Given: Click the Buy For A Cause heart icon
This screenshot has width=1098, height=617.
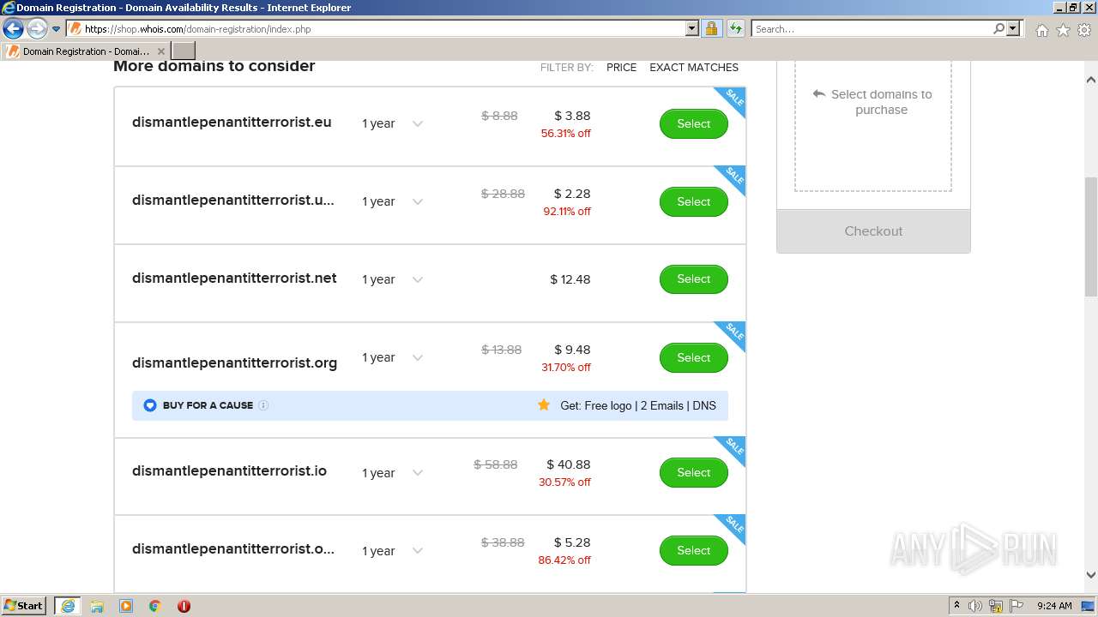Looking at the screenshot, I should pos(150,405).
